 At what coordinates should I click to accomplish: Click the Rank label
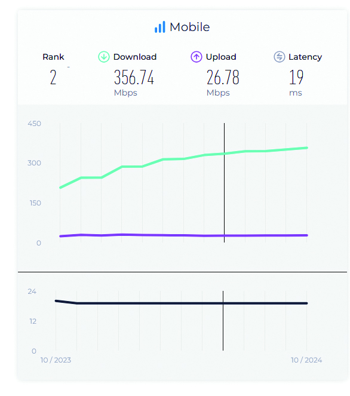click(x=53, y=57)
